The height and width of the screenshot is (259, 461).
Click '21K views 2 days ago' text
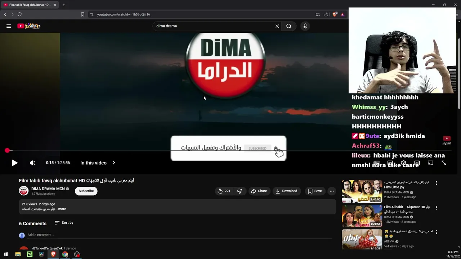39,204
